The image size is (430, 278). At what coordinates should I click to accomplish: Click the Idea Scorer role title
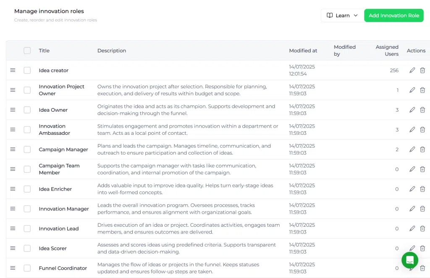click(52, 248)
